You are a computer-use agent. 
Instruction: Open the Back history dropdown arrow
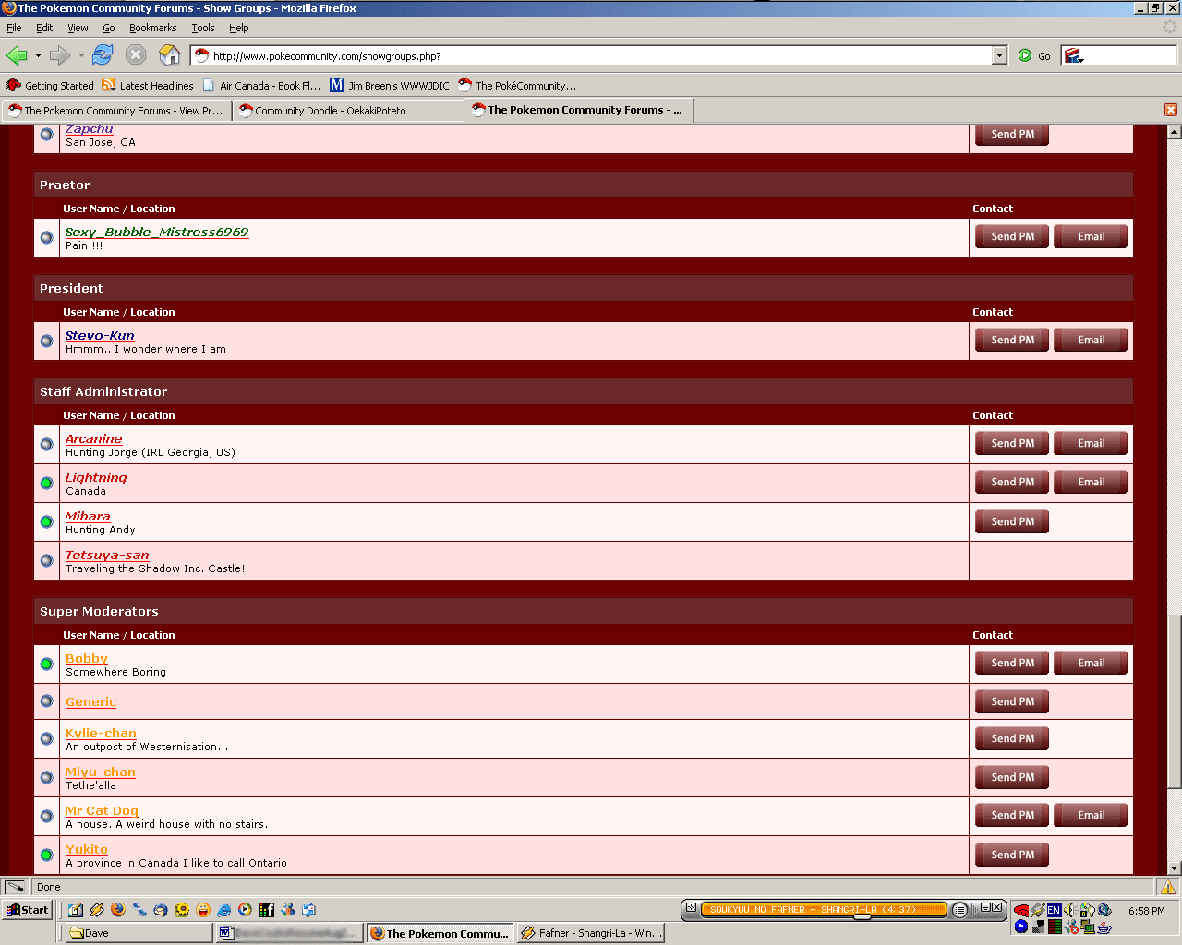tap(38, 56)
